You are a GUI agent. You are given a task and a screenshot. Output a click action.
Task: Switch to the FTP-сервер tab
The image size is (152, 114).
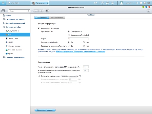coord(42,17)
